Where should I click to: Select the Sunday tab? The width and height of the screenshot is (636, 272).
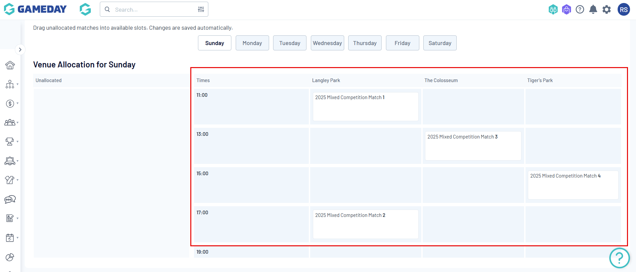click(x=215, y=43)
